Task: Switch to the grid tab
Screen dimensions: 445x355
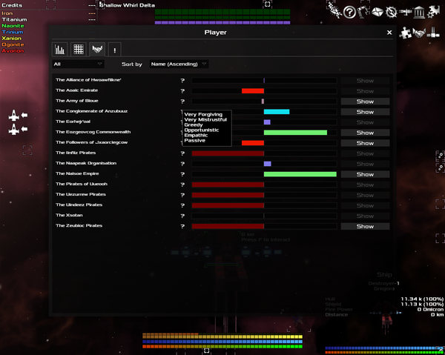Action: click(x=78, y=50)
